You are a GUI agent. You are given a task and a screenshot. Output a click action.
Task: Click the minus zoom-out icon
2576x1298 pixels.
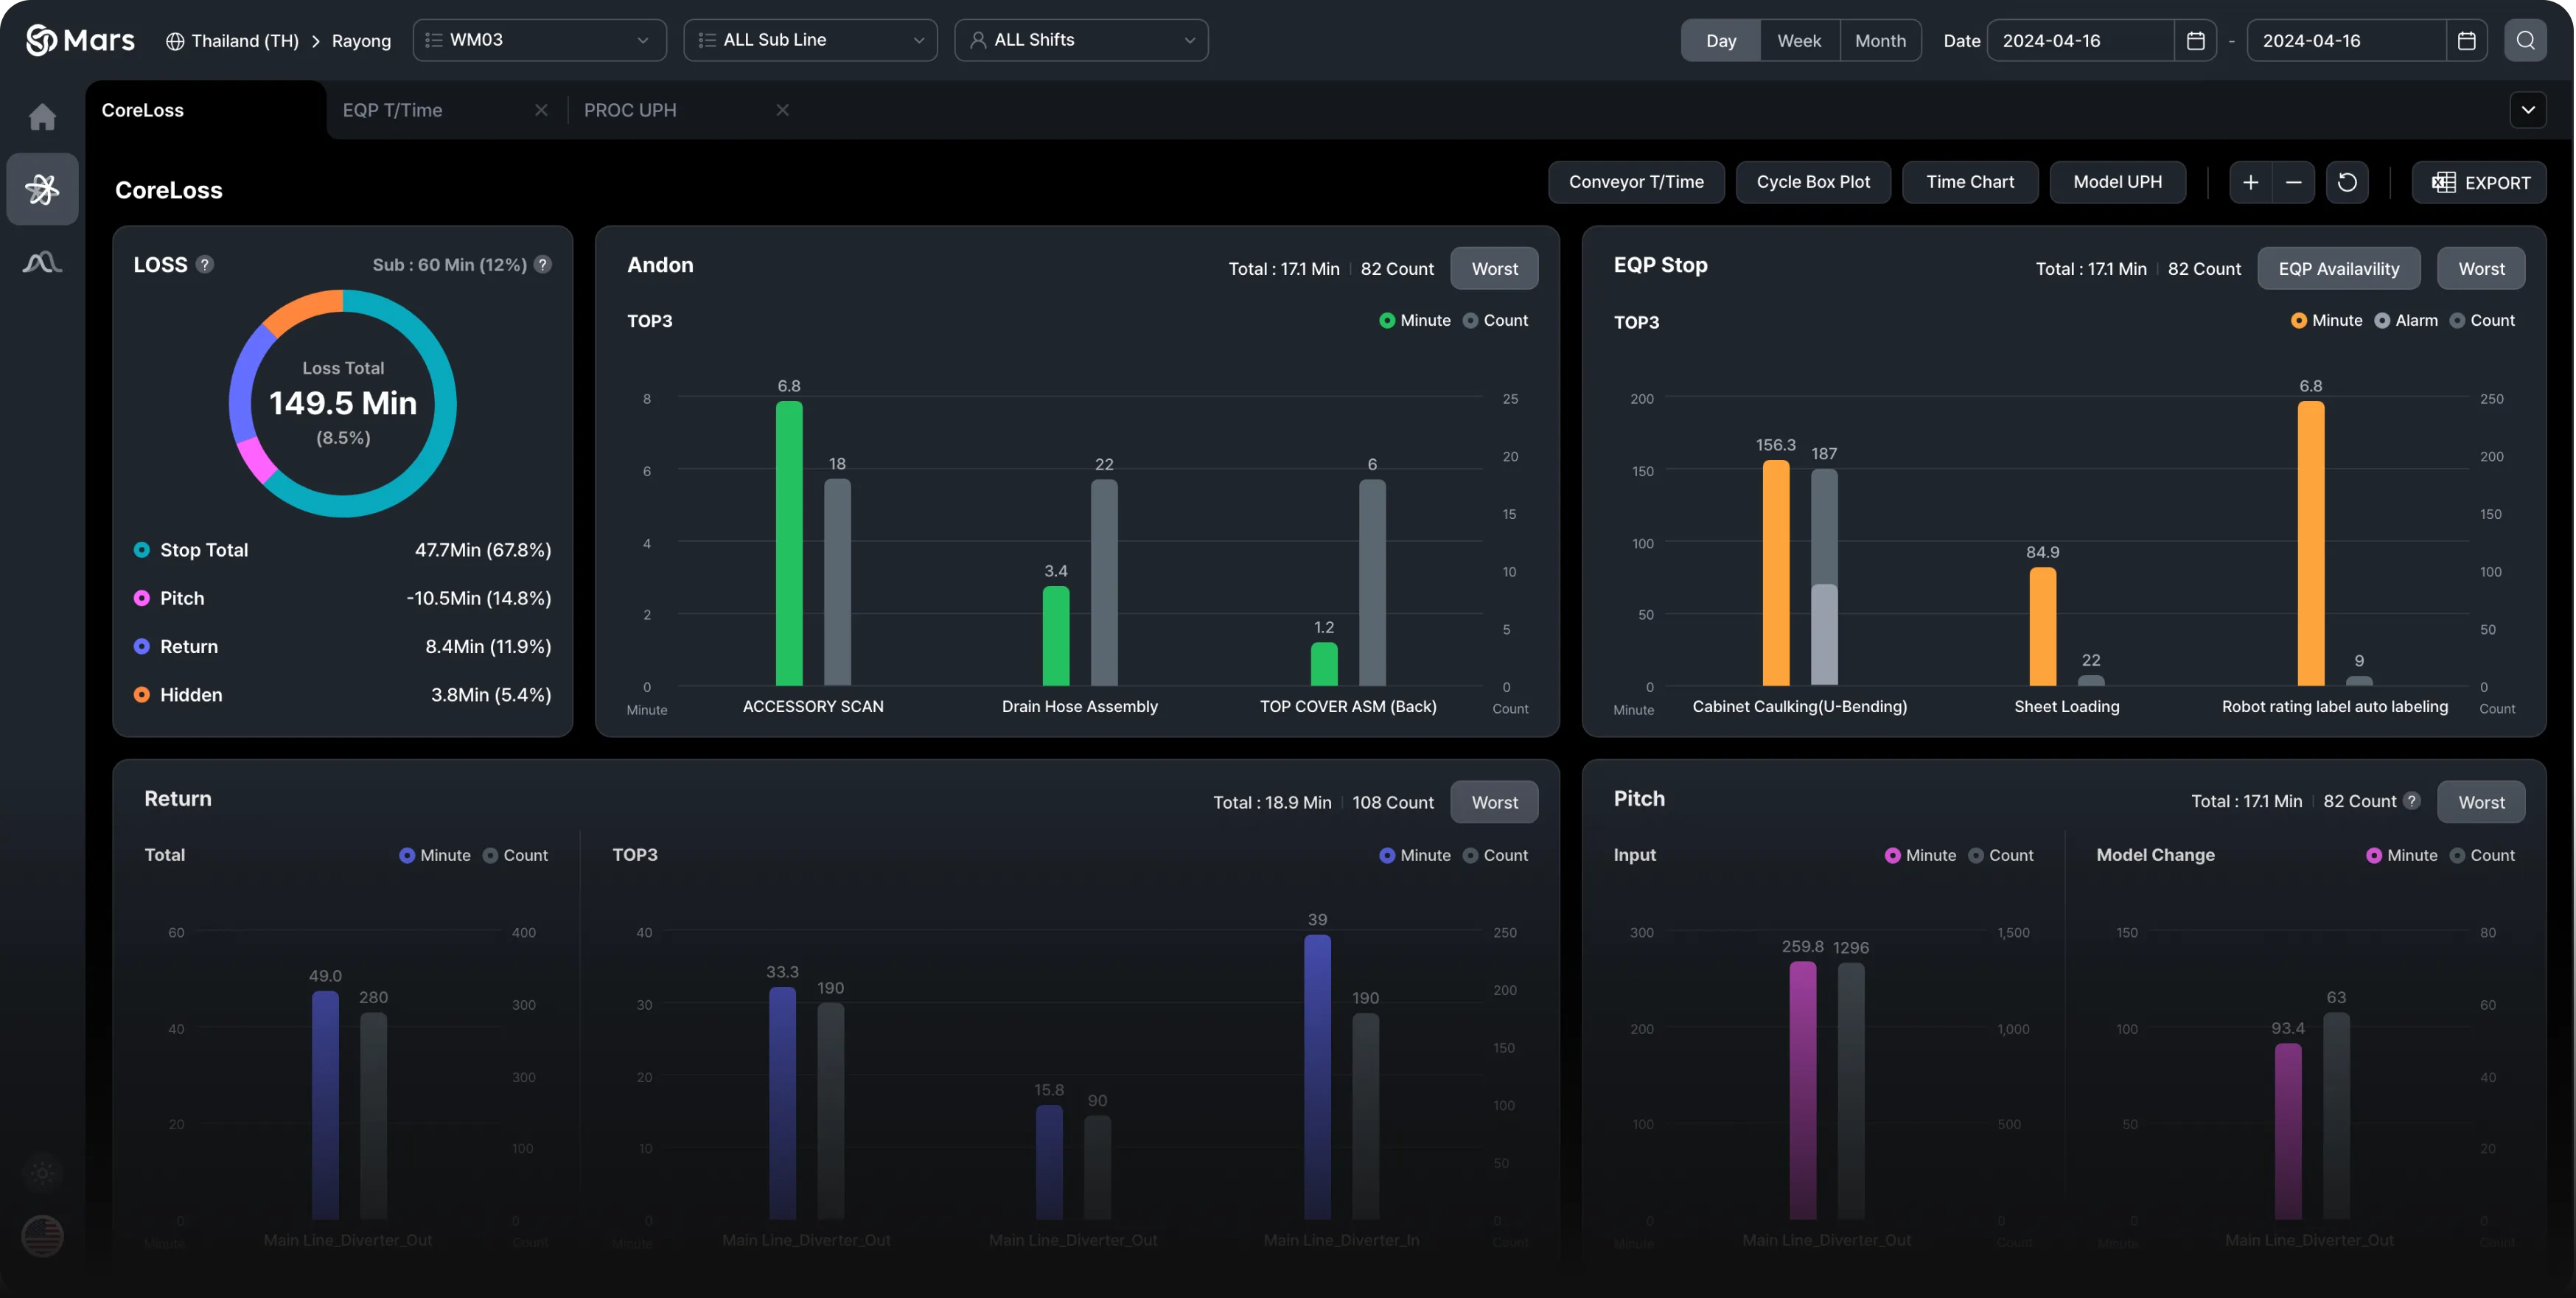(x=2293, y=182)
